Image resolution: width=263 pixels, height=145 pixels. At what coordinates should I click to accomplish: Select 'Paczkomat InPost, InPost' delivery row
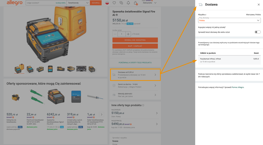(229, 60)
